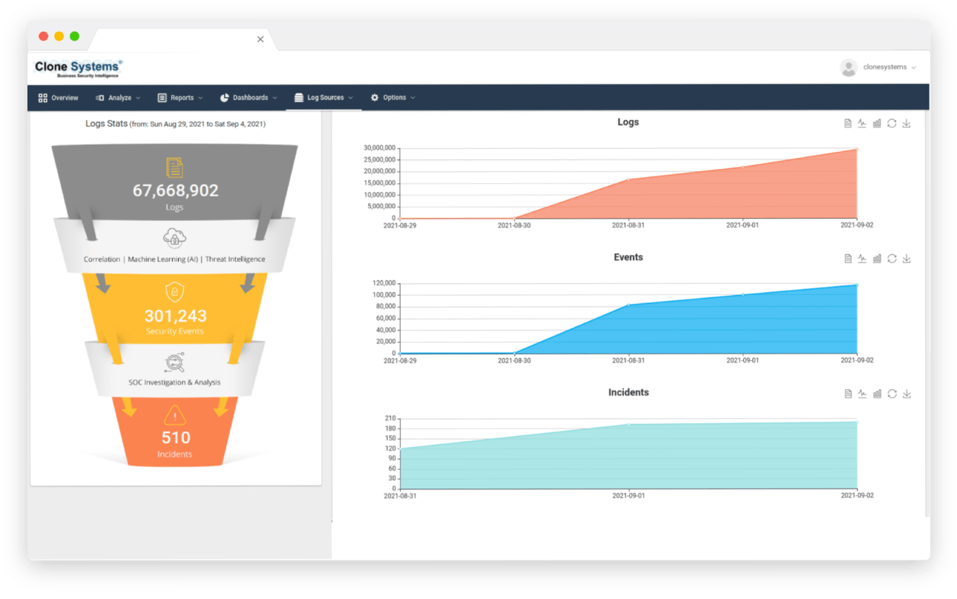Download the Events chart as image

(x=907, y=259)
